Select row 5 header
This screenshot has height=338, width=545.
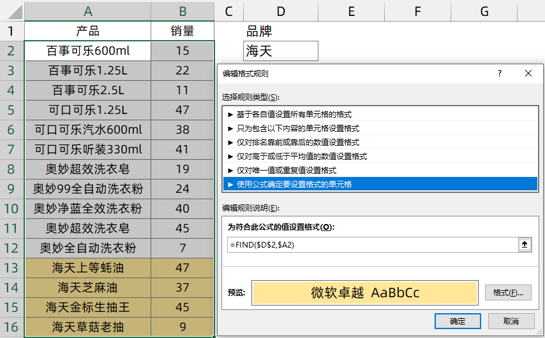pos(11,110)
